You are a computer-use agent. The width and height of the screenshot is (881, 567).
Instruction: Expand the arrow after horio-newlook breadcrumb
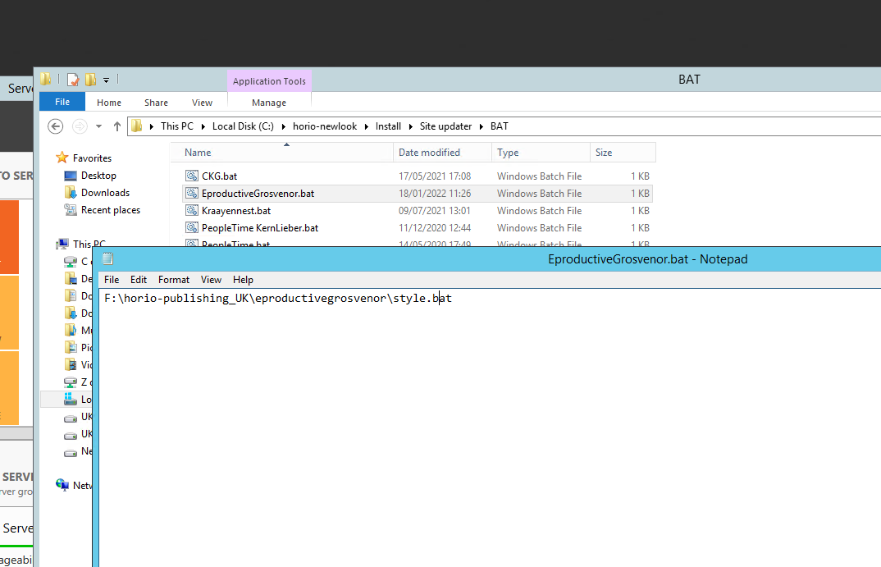tap(367, 126)
